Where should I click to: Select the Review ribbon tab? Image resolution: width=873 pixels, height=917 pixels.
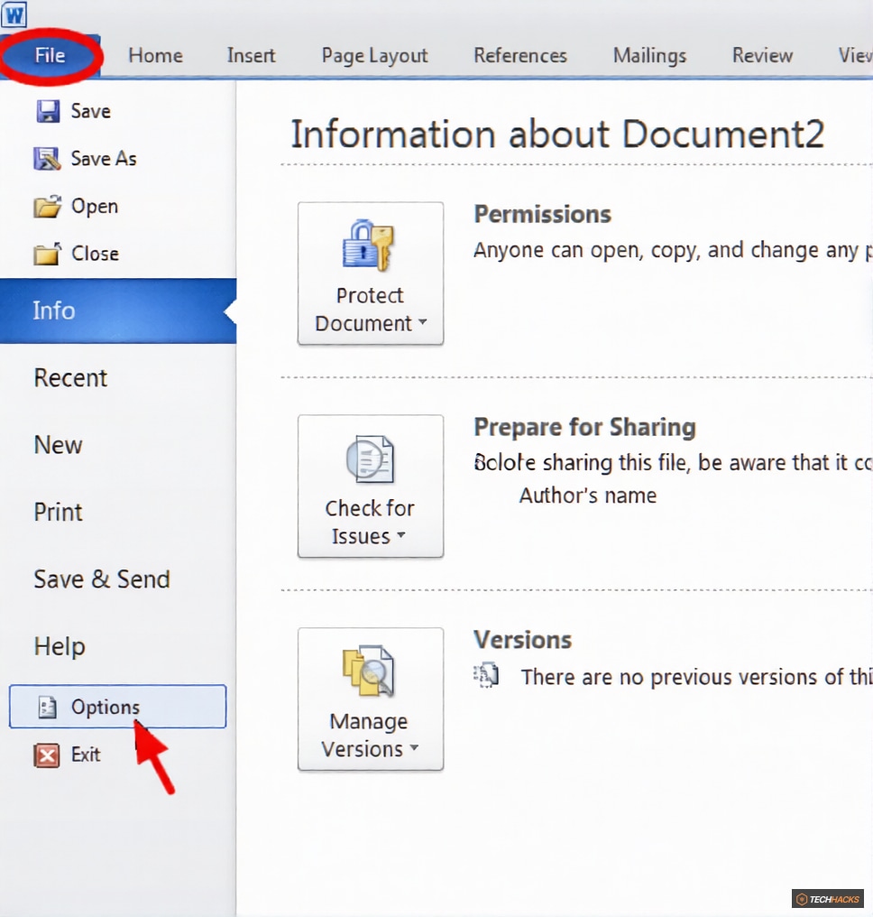[760, 55]
